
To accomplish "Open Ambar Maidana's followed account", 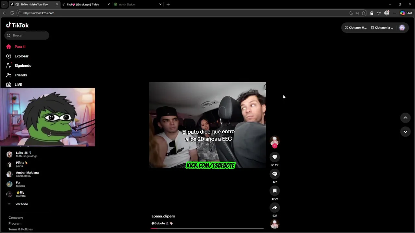I will [27, 174].
